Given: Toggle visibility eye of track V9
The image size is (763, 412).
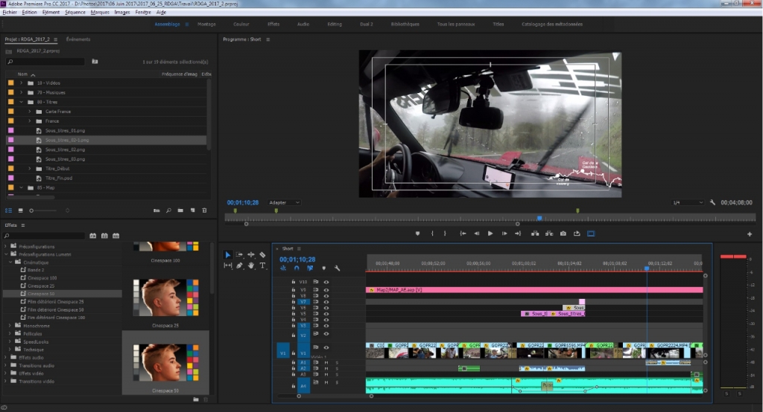Looking at the screenshot, I should click(x=326, y=289).
